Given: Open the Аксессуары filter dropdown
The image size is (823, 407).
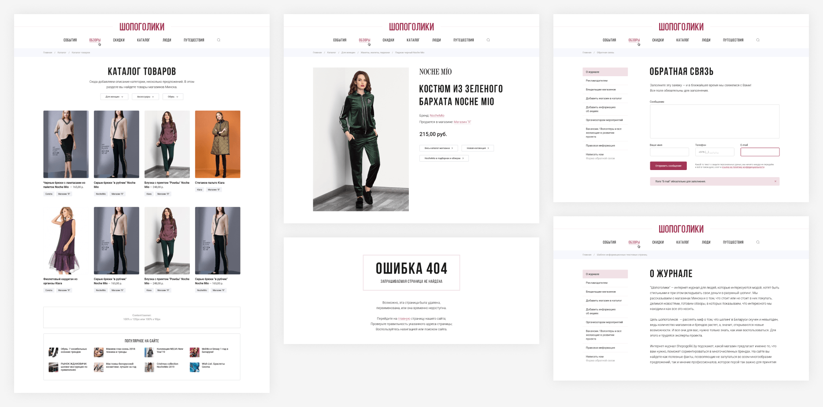Looking at the screenshot, I should coord(145,96).
